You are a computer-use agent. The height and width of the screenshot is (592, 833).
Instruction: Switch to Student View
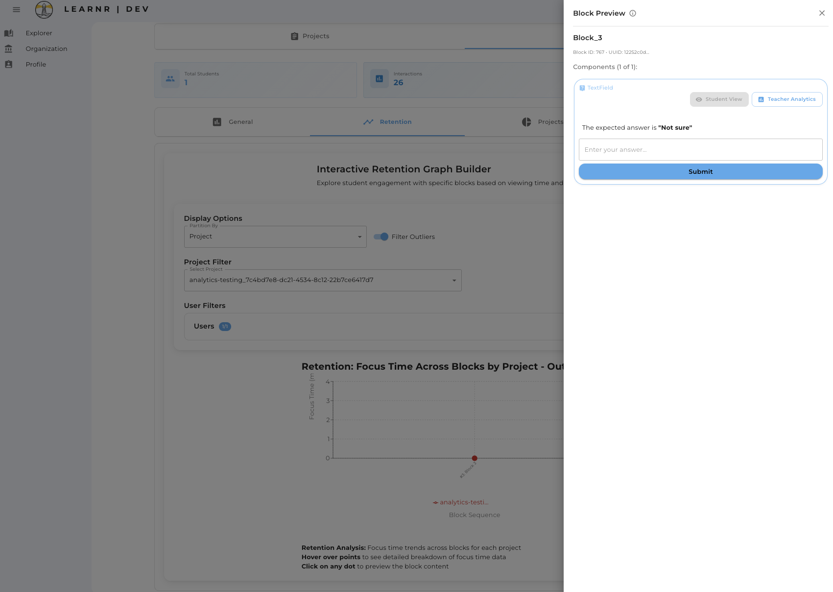(x=719, y=99)
